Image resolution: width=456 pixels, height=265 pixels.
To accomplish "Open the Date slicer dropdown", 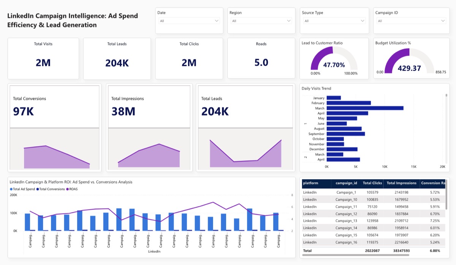I will (x=189, y=21).
